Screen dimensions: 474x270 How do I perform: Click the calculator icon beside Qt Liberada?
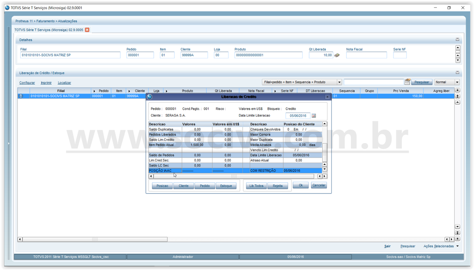point(337,55)
